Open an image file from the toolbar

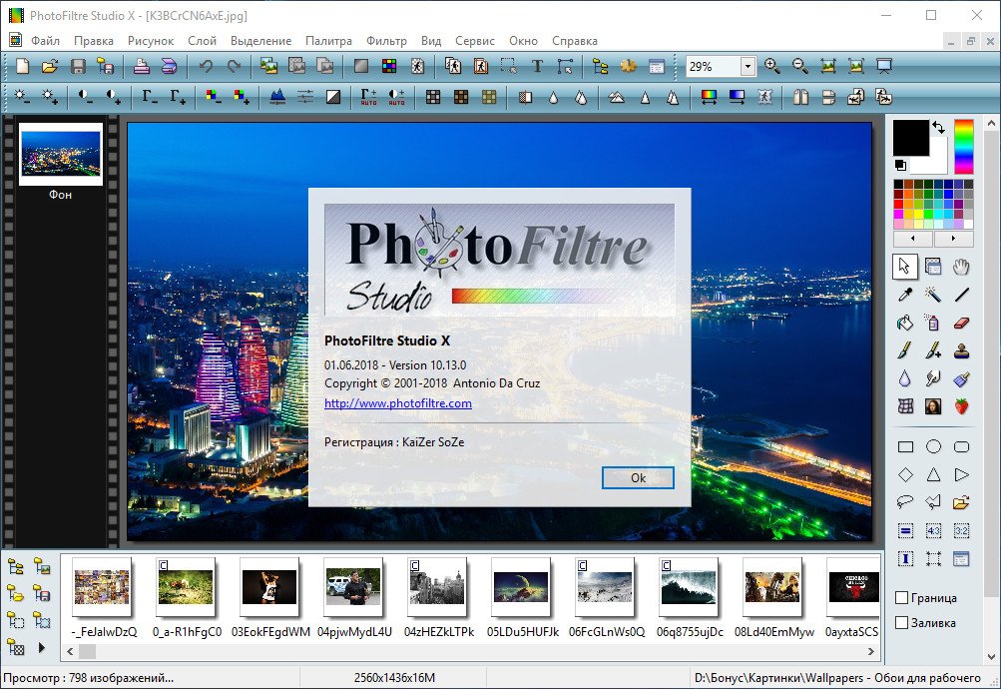[50, 66]
